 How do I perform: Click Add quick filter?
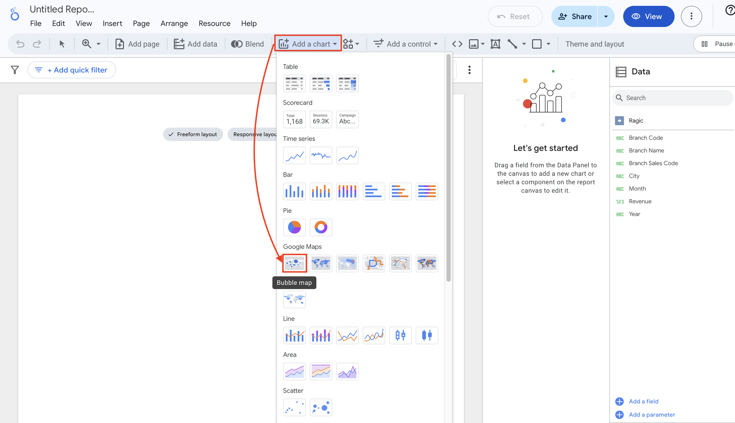tap(72, 70)
